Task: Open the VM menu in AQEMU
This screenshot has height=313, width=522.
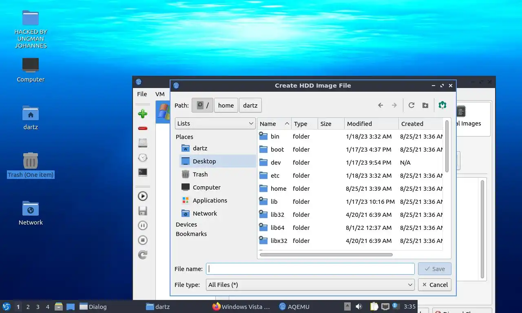Action: coord(160,94)
